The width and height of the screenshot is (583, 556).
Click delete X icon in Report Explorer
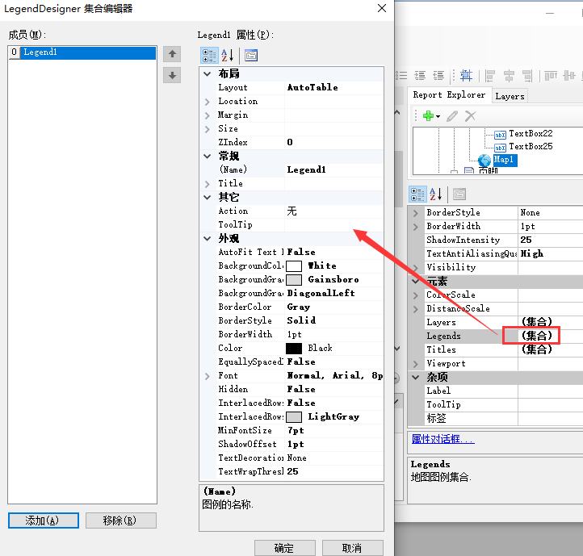coord(470,116)
